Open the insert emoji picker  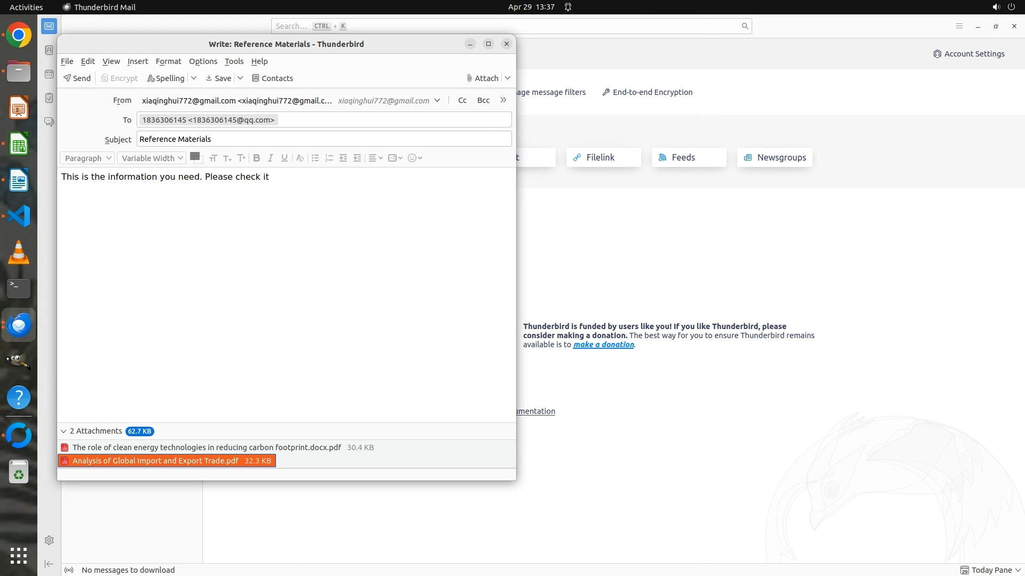coord(415,158)
